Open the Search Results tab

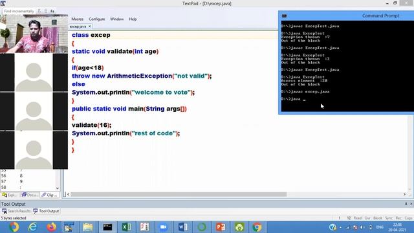[x=16, y=211]
